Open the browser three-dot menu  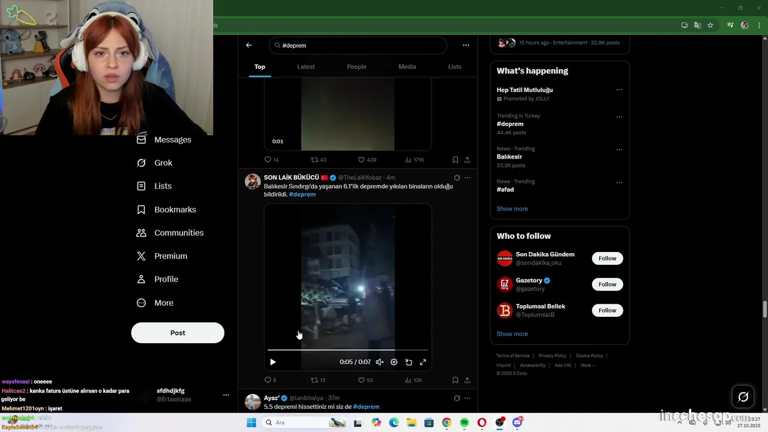[x=758, y=25]
